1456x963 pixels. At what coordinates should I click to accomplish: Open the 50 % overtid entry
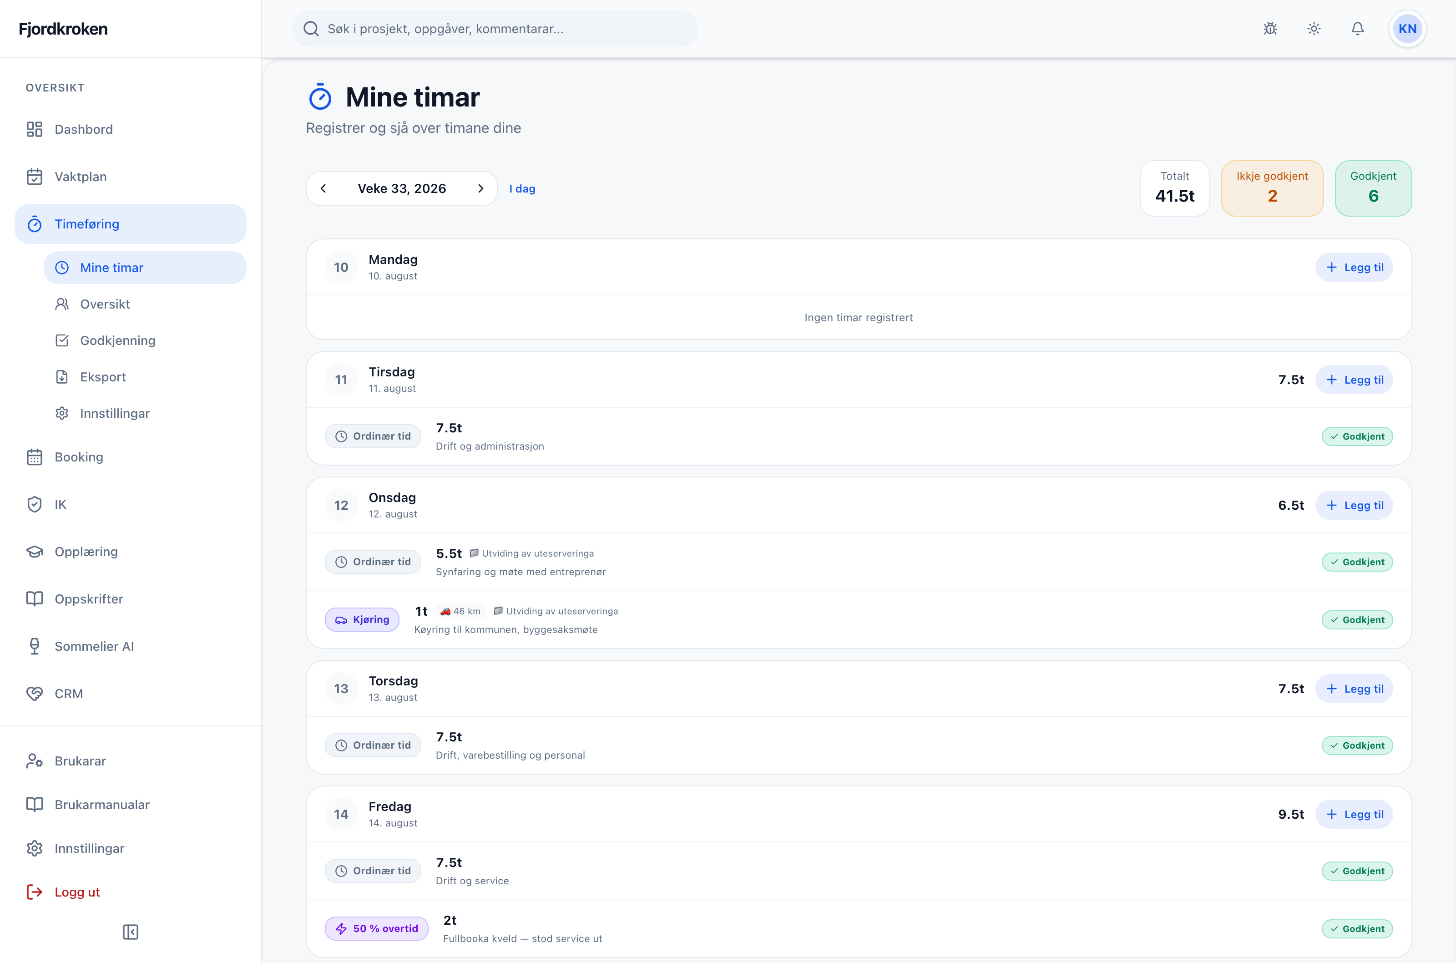[858, 928]
